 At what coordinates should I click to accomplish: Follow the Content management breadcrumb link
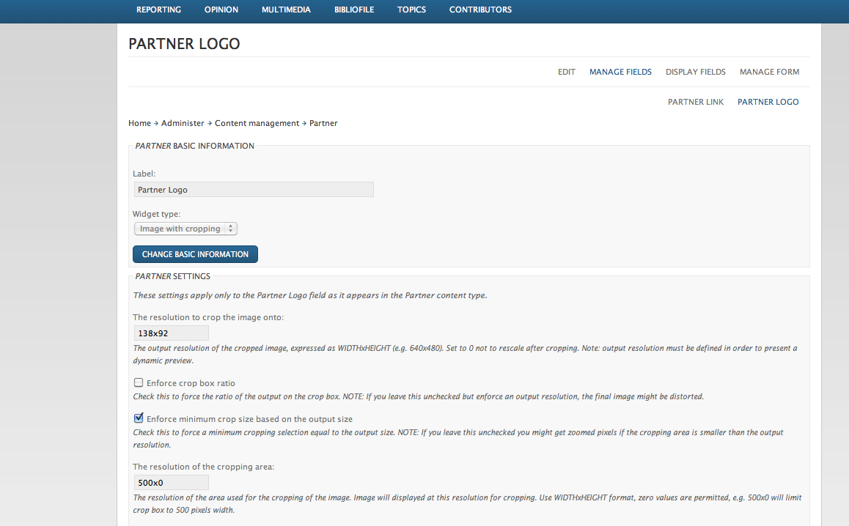click(257, 123)
